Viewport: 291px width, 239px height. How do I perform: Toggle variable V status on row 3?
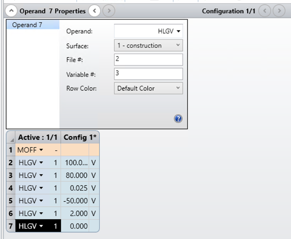pyautogui.click(x=94, y=175)
